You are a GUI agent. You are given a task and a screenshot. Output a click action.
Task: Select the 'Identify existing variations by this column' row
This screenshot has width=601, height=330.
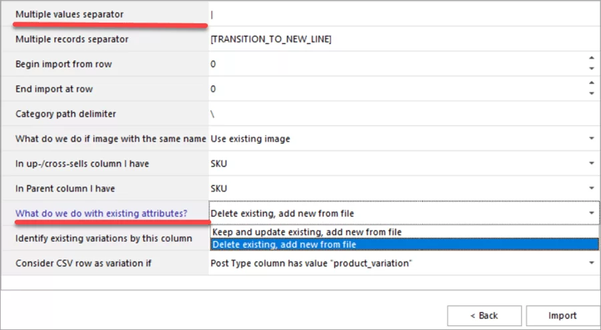click(x=104, y=238)
